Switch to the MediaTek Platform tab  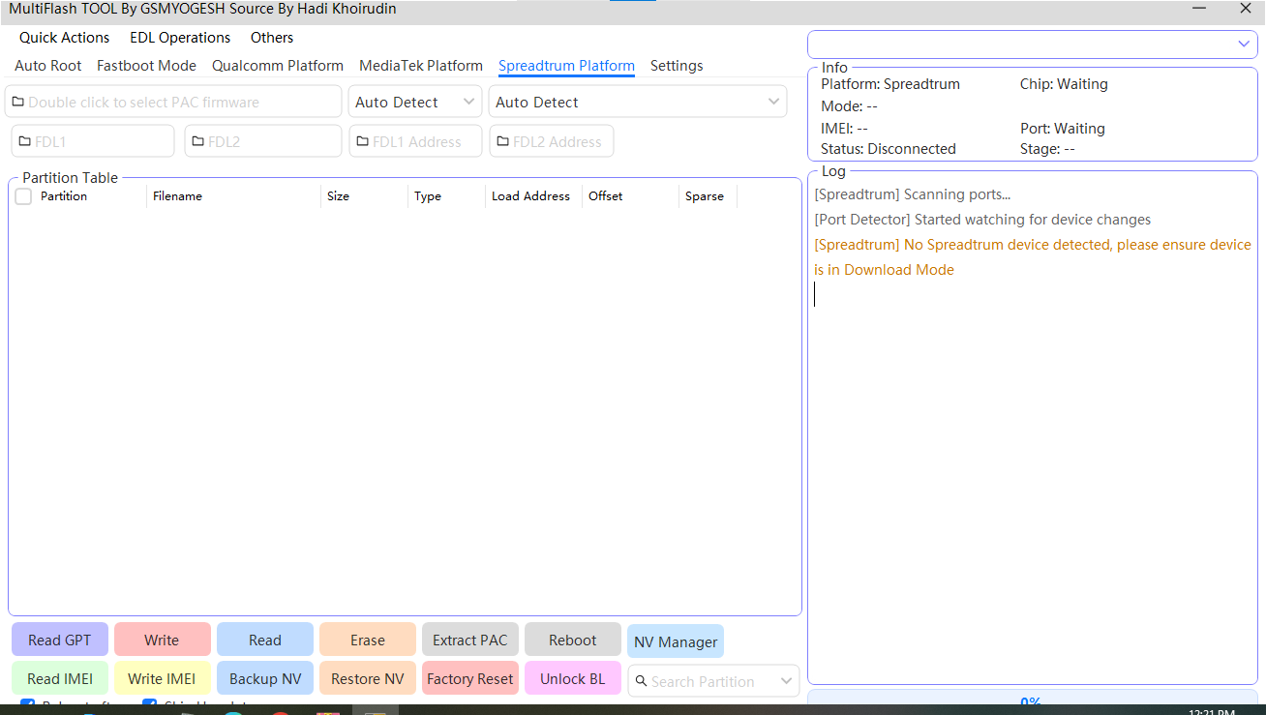coord(420,66)
